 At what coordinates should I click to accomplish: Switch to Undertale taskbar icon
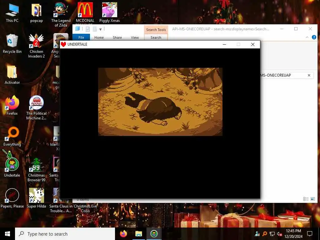[154, 234]
